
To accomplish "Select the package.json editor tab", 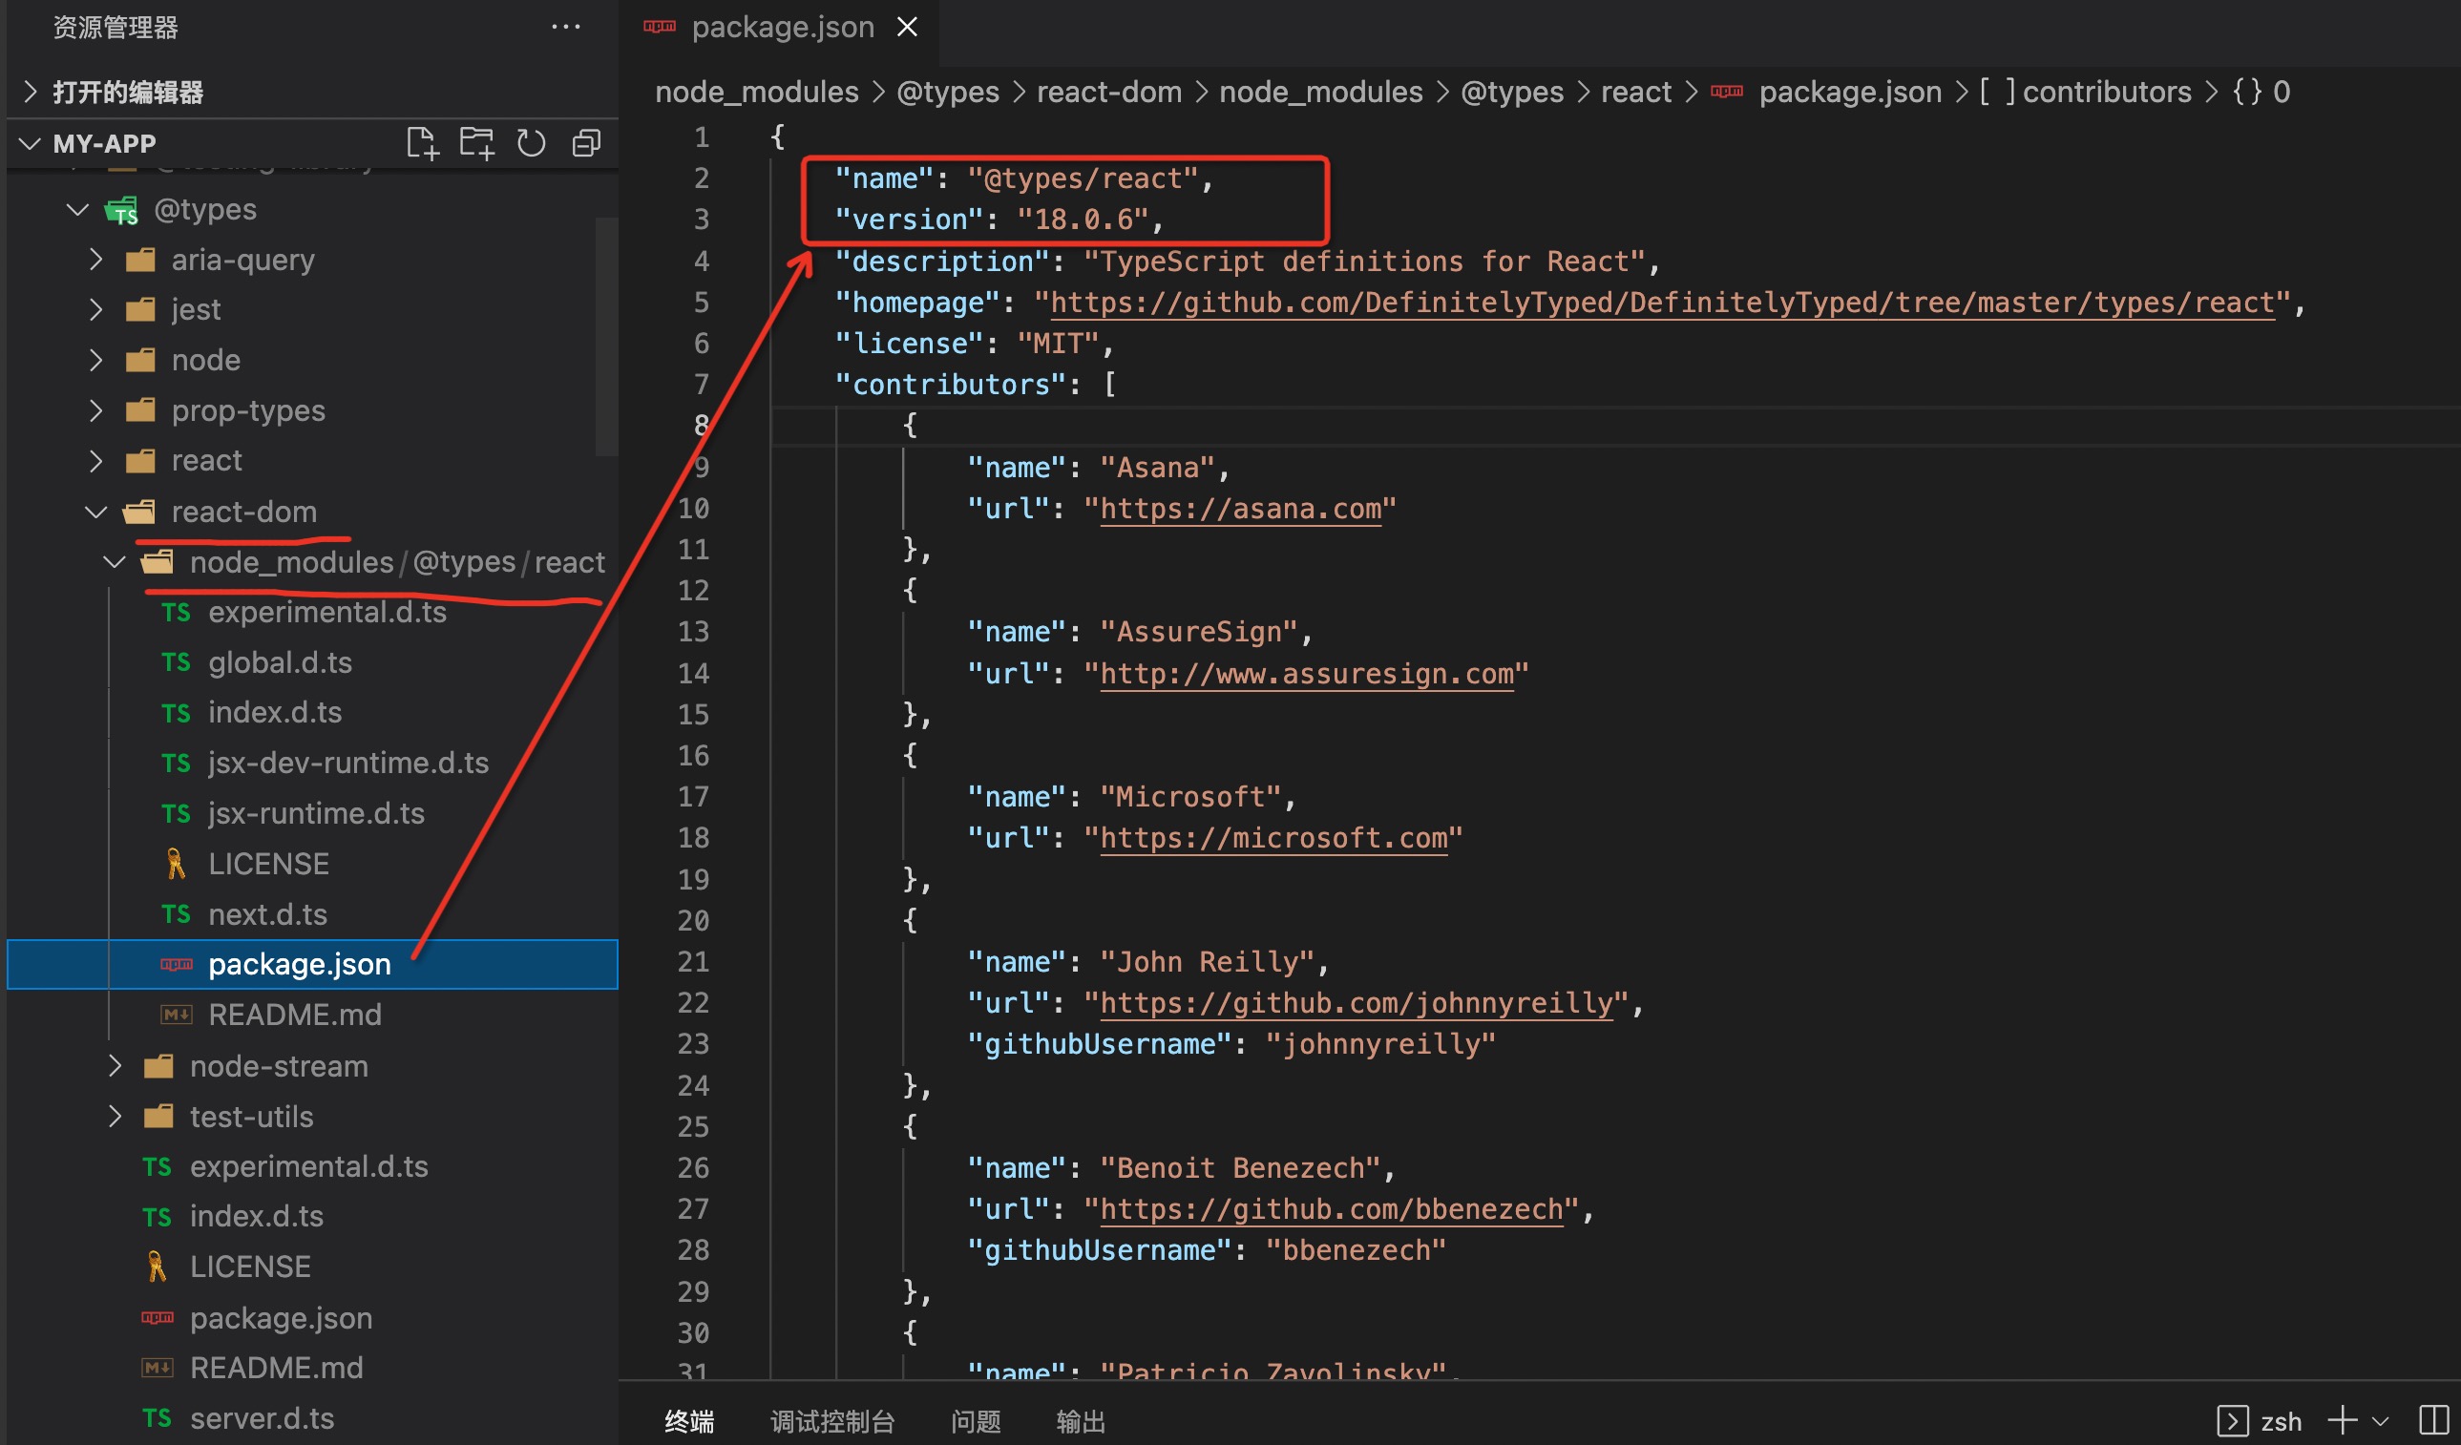I will (x=780, y=28).
